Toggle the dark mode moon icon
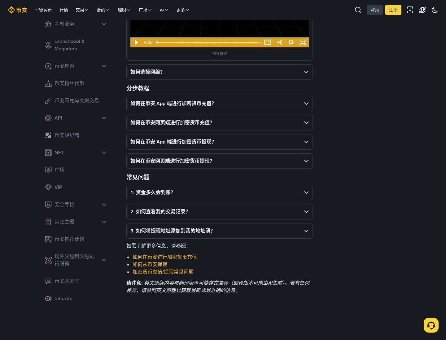This screenshot has width=446, height=340. [x=435, y=10]
